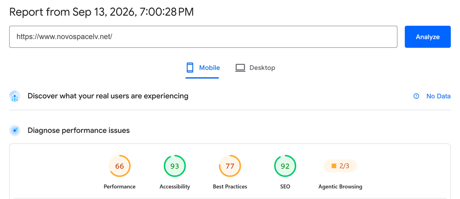
Task: Click the Performance label
Action: [120, 187]
